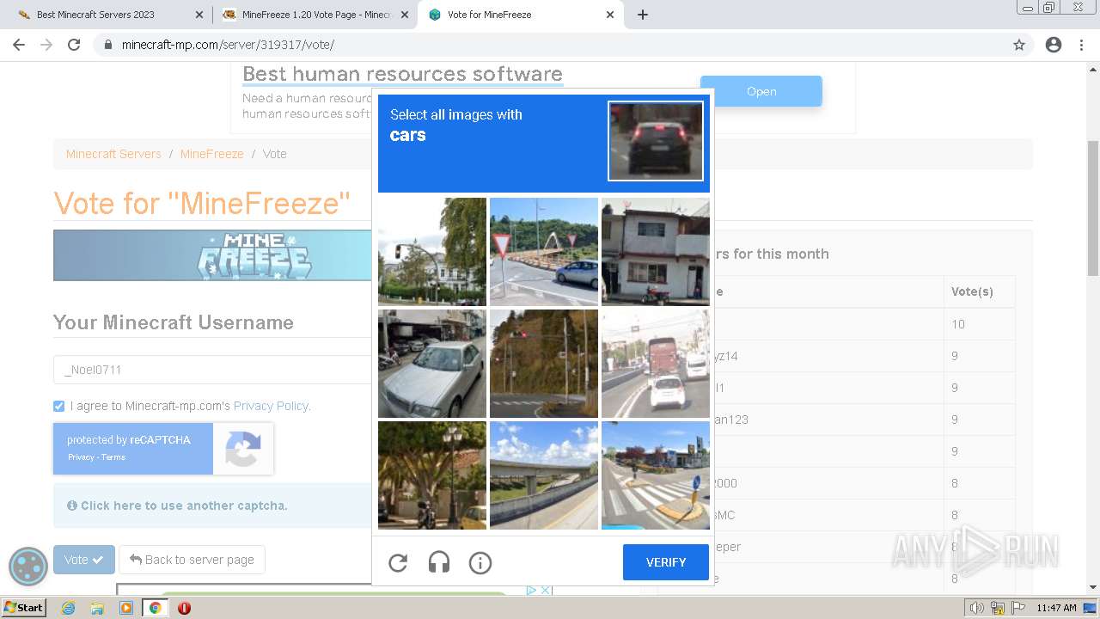Open Minecraft Servers breadcrumb link
The width and height of the screenshot is (1100, 619).
coord(113,154)
